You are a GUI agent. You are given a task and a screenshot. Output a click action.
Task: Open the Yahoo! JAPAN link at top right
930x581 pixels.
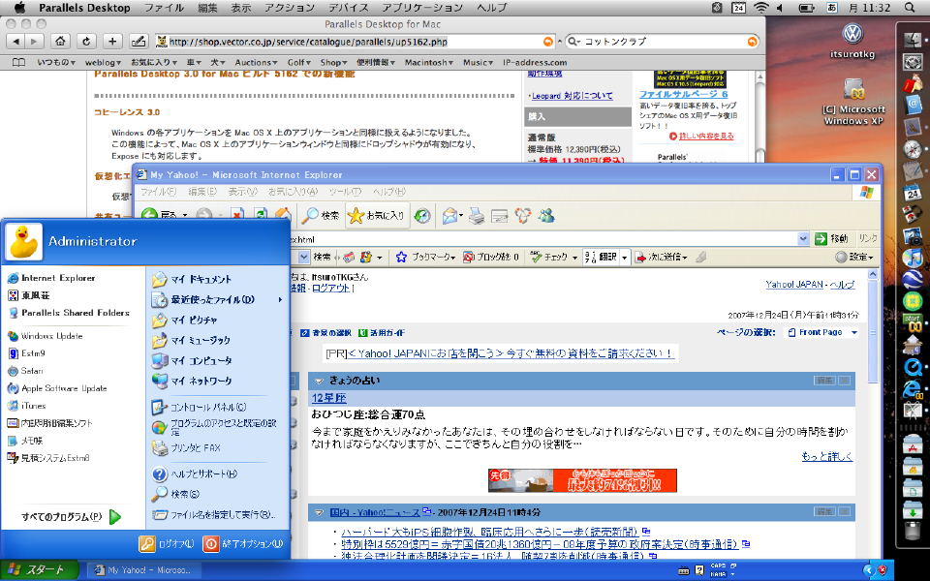point(794,285)
